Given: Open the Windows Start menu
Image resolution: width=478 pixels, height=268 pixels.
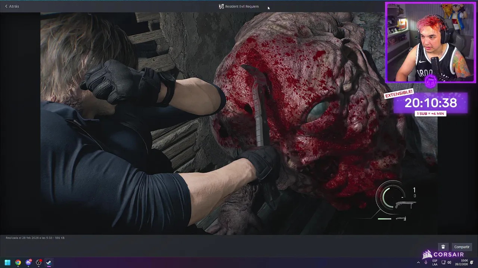Looking at the screenshot, I should pyautogui.click(x=7, y=262).
